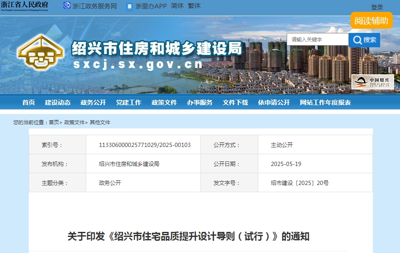The height and width of the screenshot is (253, 400).
Task: Enable 阅读辅助 reading assistance mode
Action: (371, 20)
